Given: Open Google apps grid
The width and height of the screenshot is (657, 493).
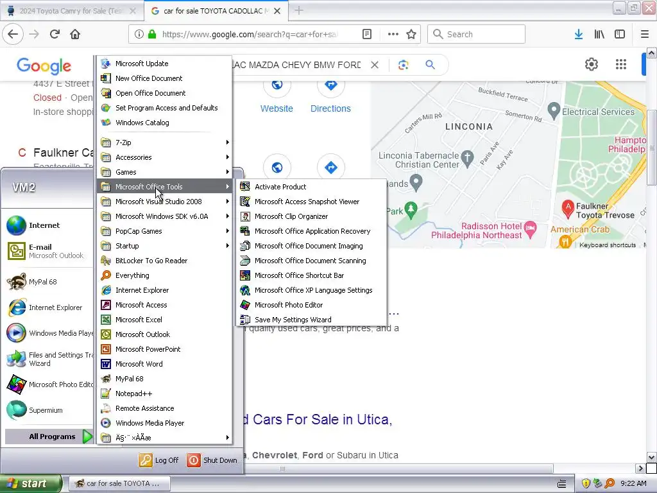Looking at the screenshot, I should (x=621, y=65).
